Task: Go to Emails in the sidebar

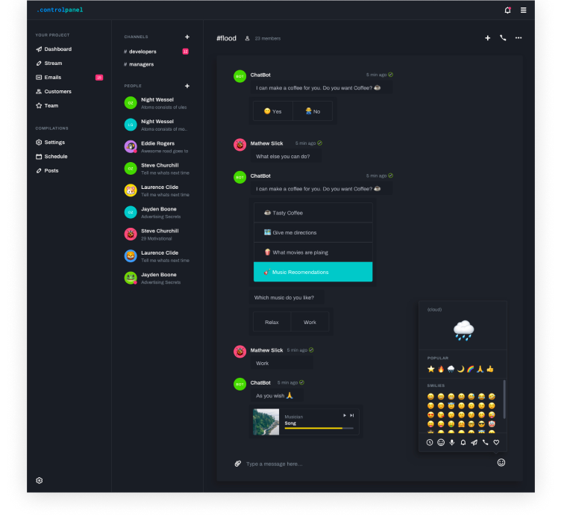Action: 52,78
